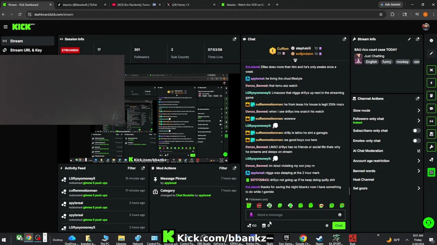Image resolution: width=437 pixels, height=245 pixels.
Task: Insert the red angry emote
Action: (259, 206)
